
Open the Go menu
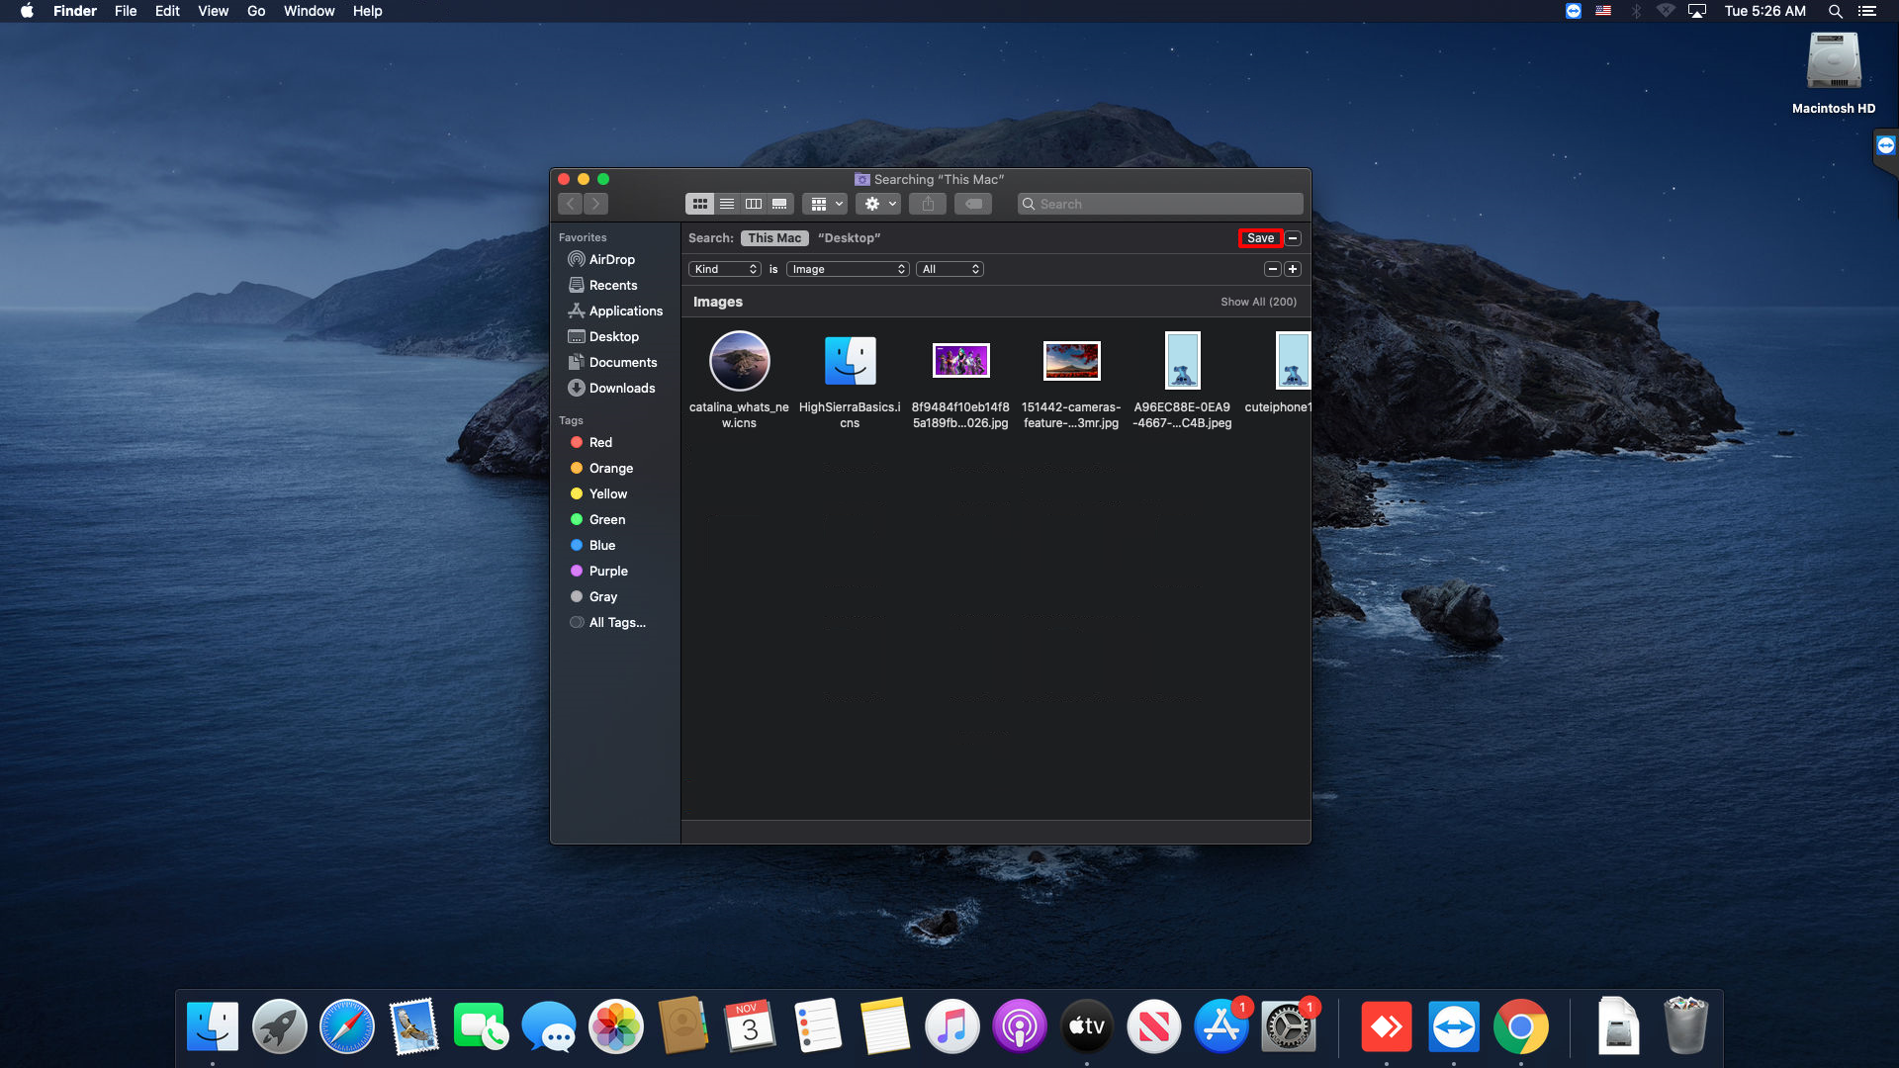click(256, 11)
